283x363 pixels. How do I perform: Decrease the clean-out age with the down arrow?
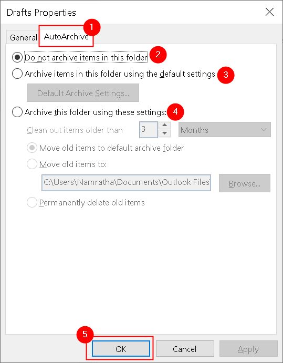coord(164,133)
